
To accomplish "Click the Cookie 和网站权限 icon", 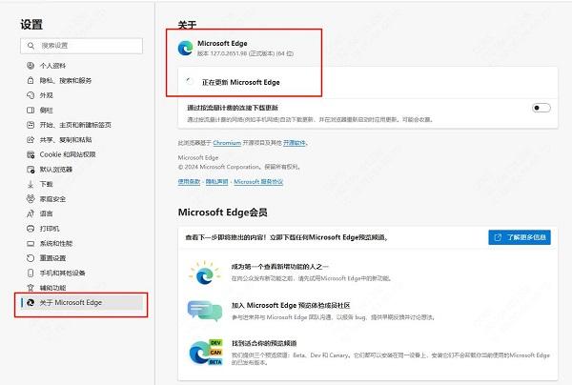I will pos(31,154).
